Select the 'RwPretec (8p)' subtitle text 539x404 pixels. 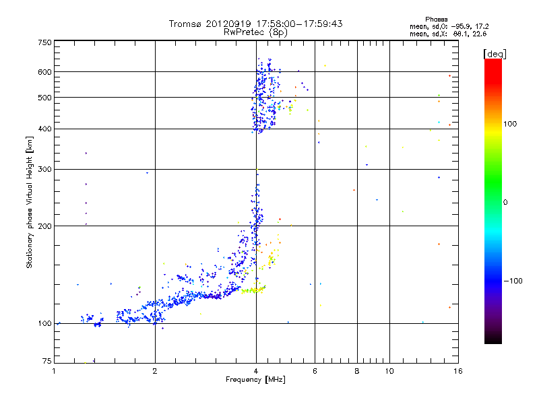click(255, 32)
